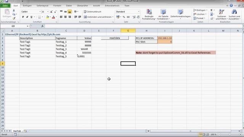Click Zeilenumbruch wrap text button
This screenshot has height=137, width=244.
(x=92, y=12)
